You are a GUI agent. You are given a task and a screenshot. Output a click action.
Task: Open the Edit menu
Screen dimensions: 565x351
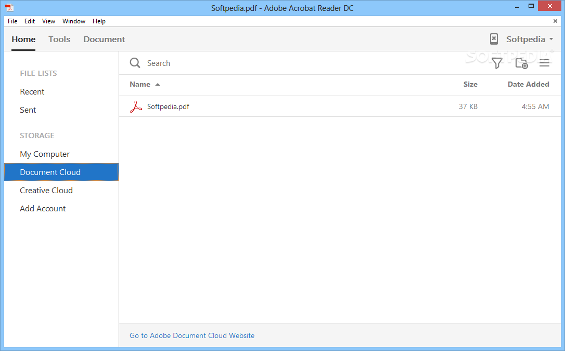click(30, 21)
